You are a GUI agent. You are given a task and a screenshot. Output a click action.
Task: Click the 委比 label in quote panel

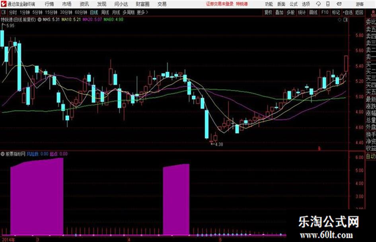pyautogui.click(x=371, y=22)
